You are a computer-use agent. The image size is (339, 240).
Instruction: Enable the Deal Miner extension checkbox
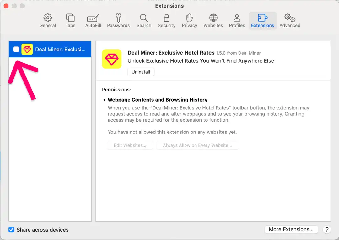[16, 49]
